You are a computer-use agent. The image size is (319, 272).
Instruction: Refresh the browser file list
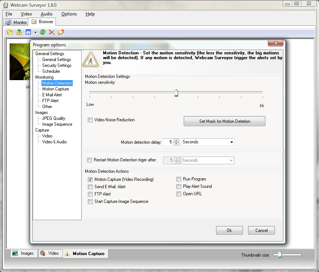pos(43,32)
